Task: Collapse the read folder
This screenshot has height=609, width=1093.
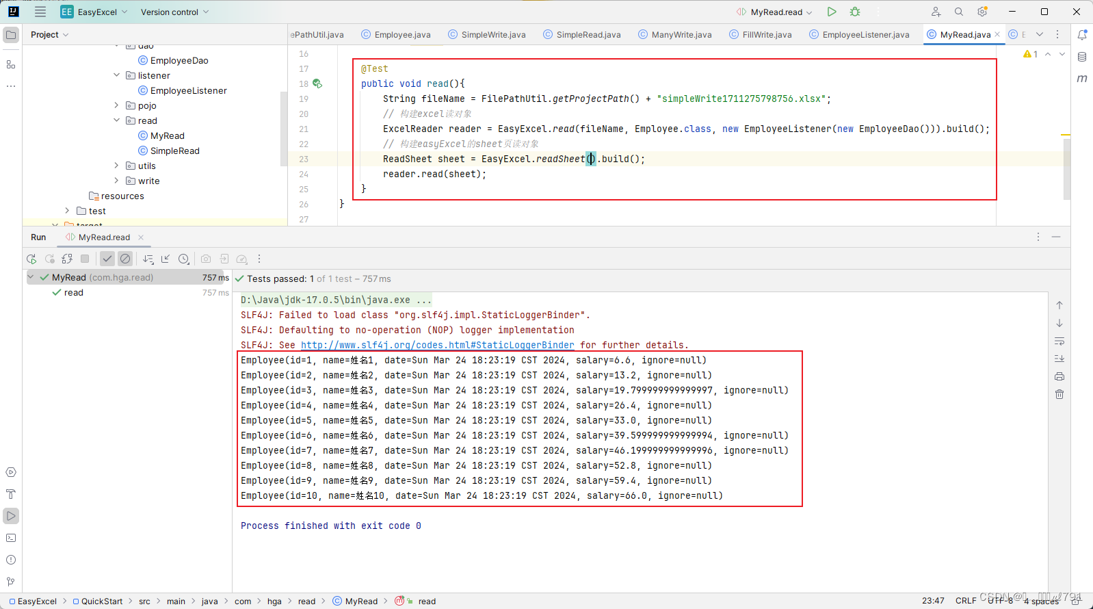Action: (116, 120)
